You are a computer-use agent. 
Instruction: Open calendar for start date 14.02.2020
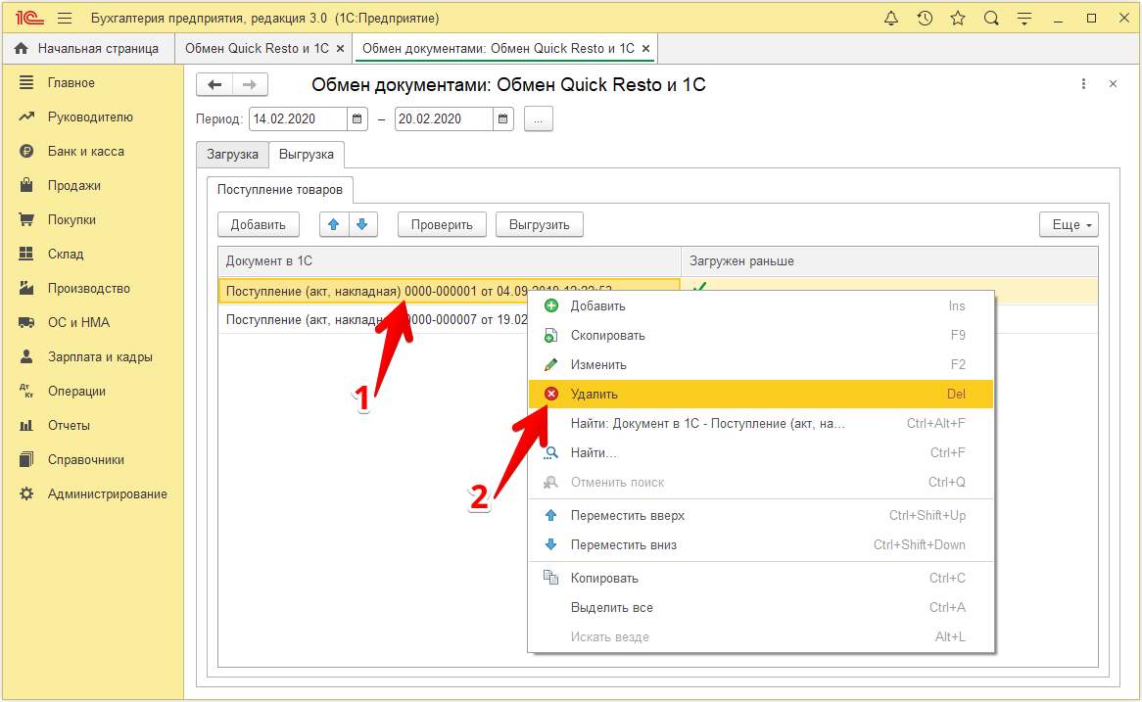(357, 118)
